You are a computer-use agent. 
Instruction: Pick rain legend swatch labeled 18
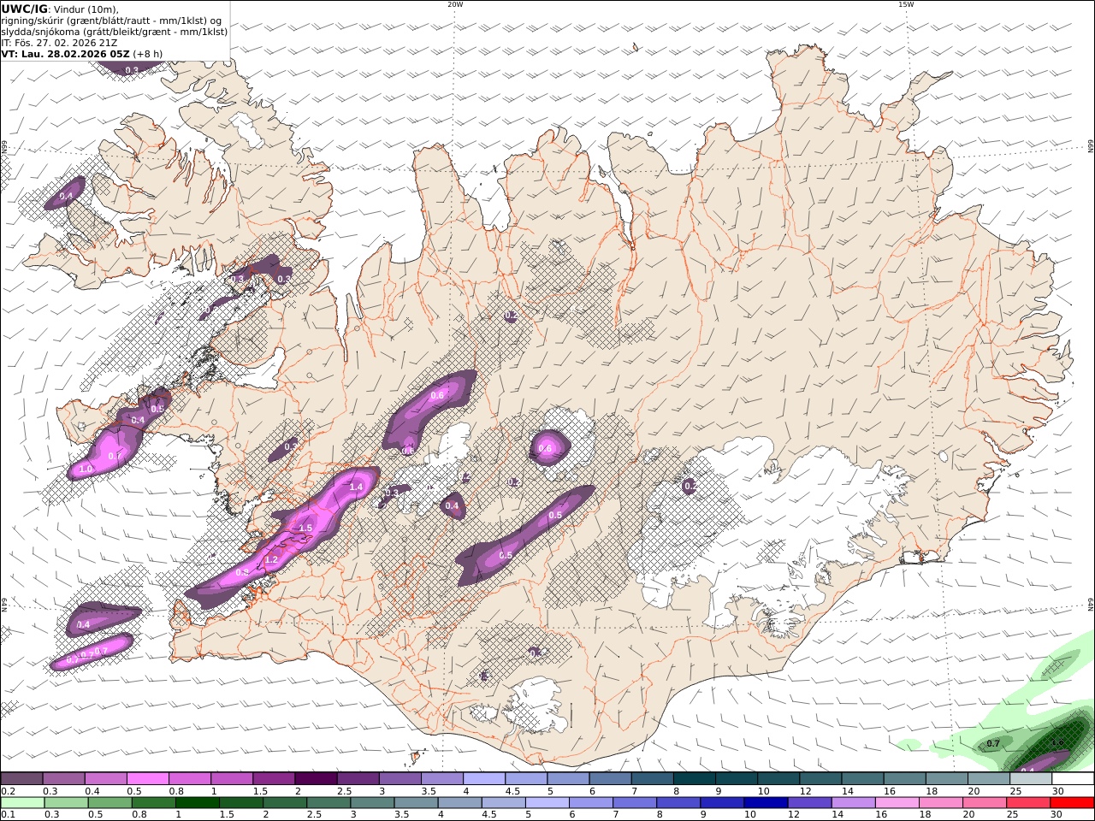pyautogui.click(x=942, y=803)
